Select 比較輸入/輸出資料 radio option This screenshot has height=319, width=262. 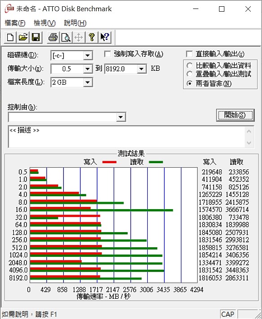pyautogui.click(x=189, y=65)
